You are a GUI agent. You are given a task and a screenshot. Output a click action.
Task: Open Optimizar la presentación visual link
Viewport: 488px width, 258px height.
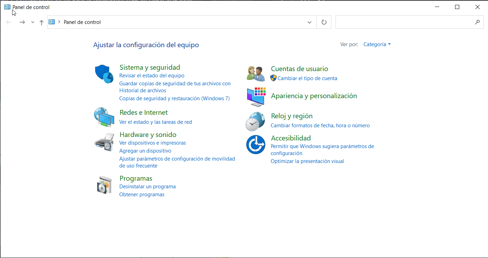(307, 161)
